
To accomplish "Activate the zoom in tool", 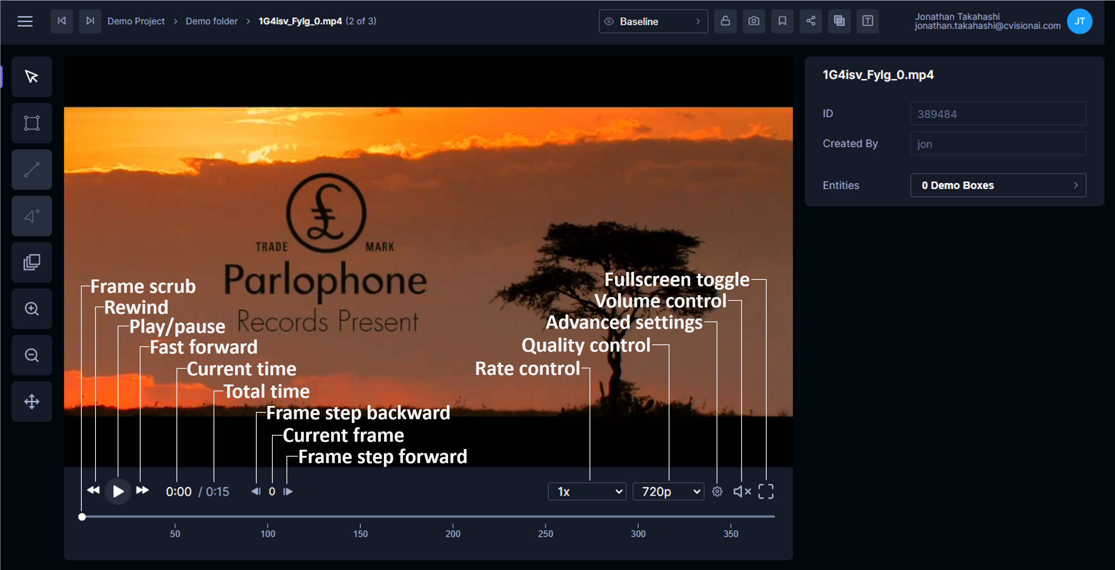I will click(x=31, y=308).
